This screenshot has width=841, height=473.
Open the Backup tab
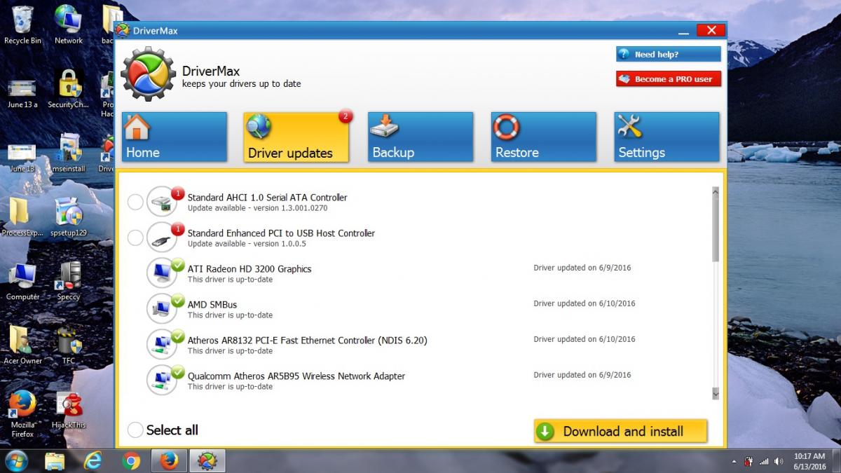click(420, 137)
